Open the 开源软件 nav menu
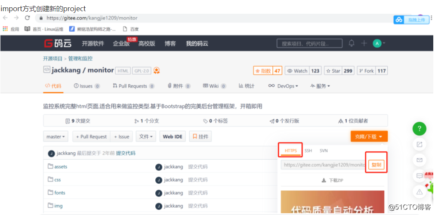This screenshot has height=215, width=435. 93,43
